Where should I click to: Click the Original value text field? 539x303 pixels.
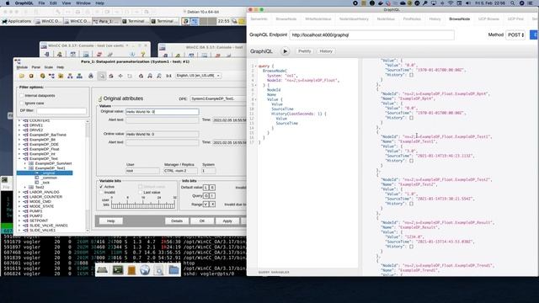tap(162, 112)
